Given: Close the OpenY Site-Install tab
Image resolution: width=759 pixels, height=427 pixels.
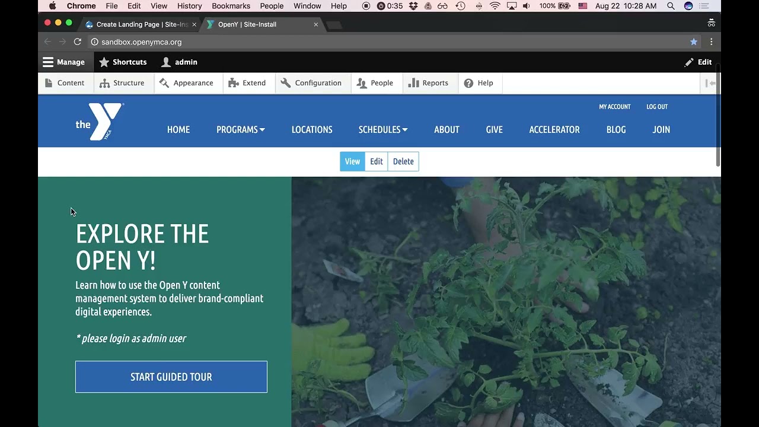Looking at the screenshot, I should coord(316,24).
